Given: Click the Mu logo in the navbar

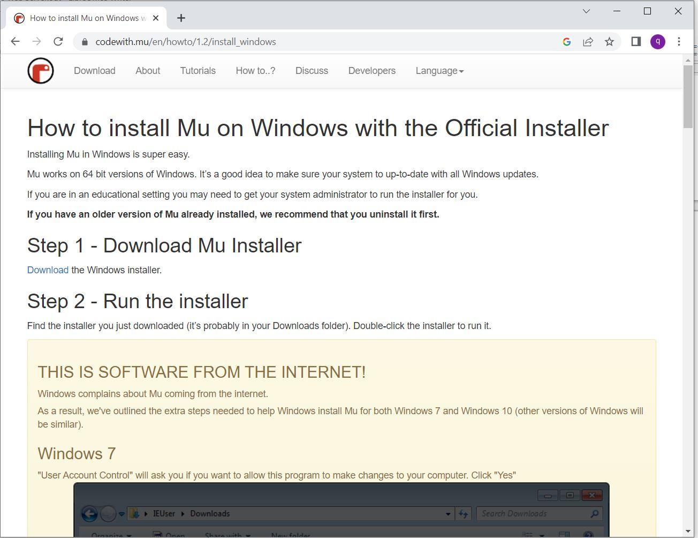Looking at the screenshot, I should pyautogui.click(x=40, y=70).
